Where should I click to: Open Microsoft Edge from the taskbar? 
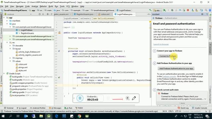coord(57,116)
